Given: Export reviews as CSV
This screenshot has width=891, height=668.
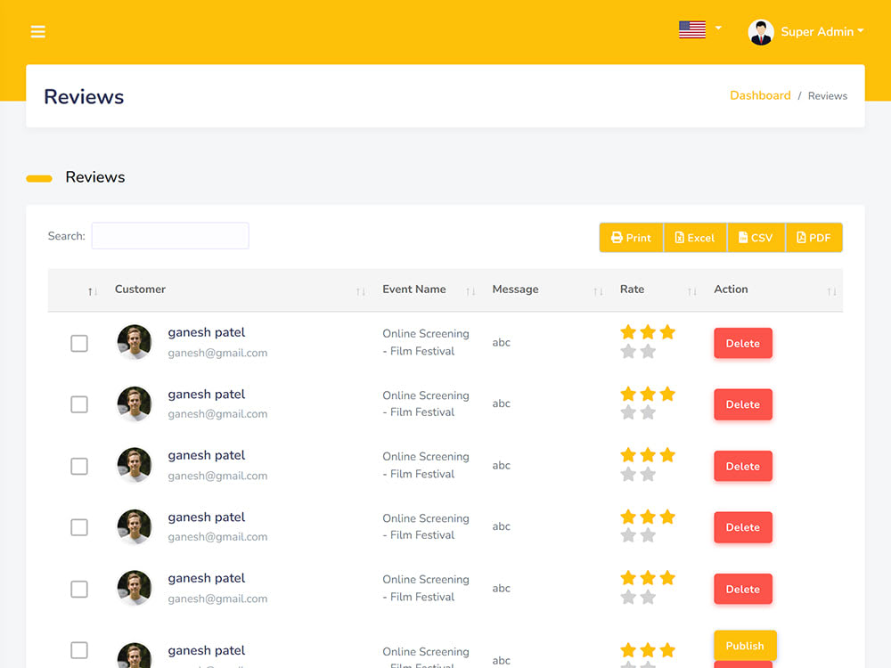Looking at the screenshot, I should (756, 238).
